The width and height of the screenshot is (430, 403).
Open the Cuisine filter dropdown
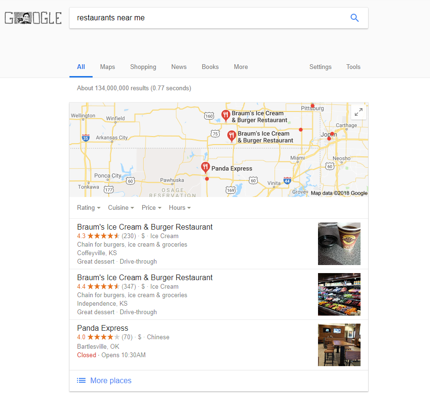pyautogui.click(x=121, y=207)
